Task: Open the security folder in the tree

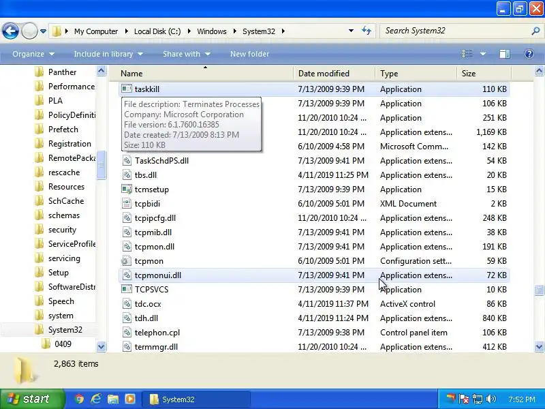Action: 62,230
